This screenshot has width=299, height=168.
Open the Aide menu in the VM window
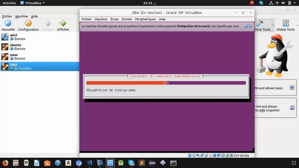162,19
